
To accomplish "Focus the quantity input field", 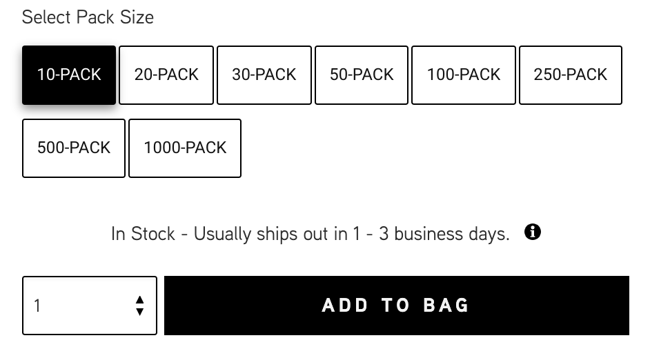I will [90, 306].
